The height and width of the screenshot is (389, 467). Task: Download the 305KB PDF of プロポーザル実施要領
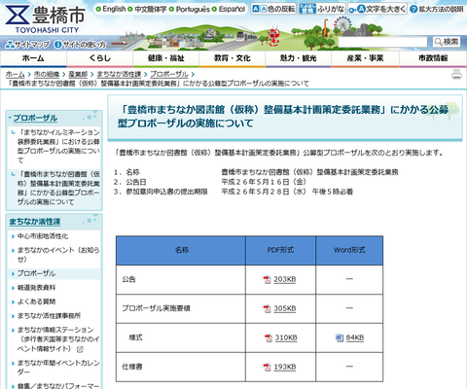pyautogui.click(x=284, y=308)
